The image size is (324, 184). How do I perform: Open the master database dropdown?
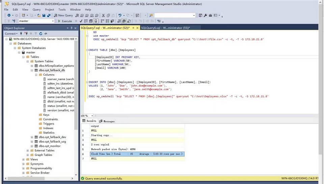pos(53,21)
